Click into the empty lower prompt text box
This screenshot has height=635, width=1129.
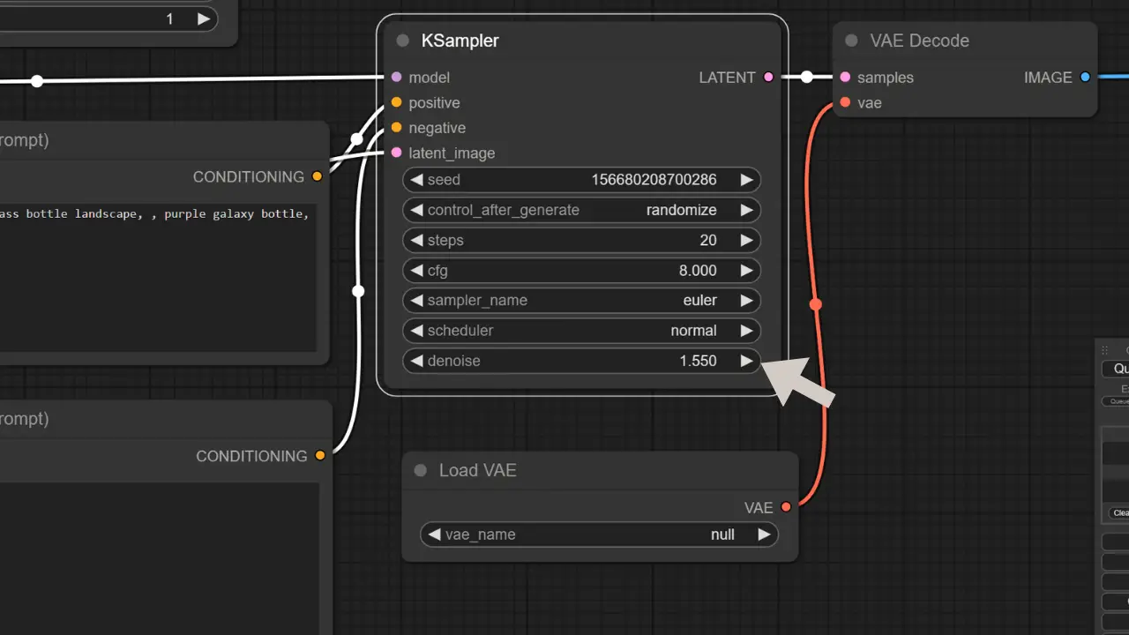(x=159, y=558)
